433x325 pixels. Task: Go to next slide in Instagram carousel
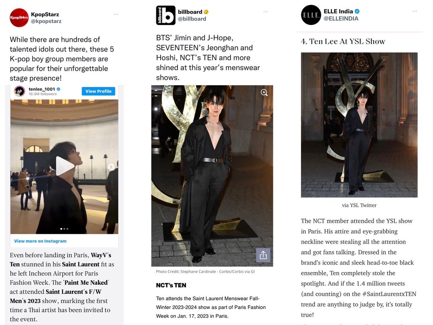[111, 166]
